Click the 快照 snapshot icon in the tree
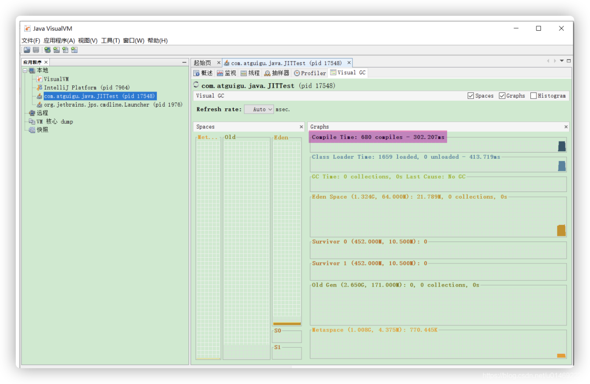The width and height of the screenshot is (590, 384). pos(32,130)
